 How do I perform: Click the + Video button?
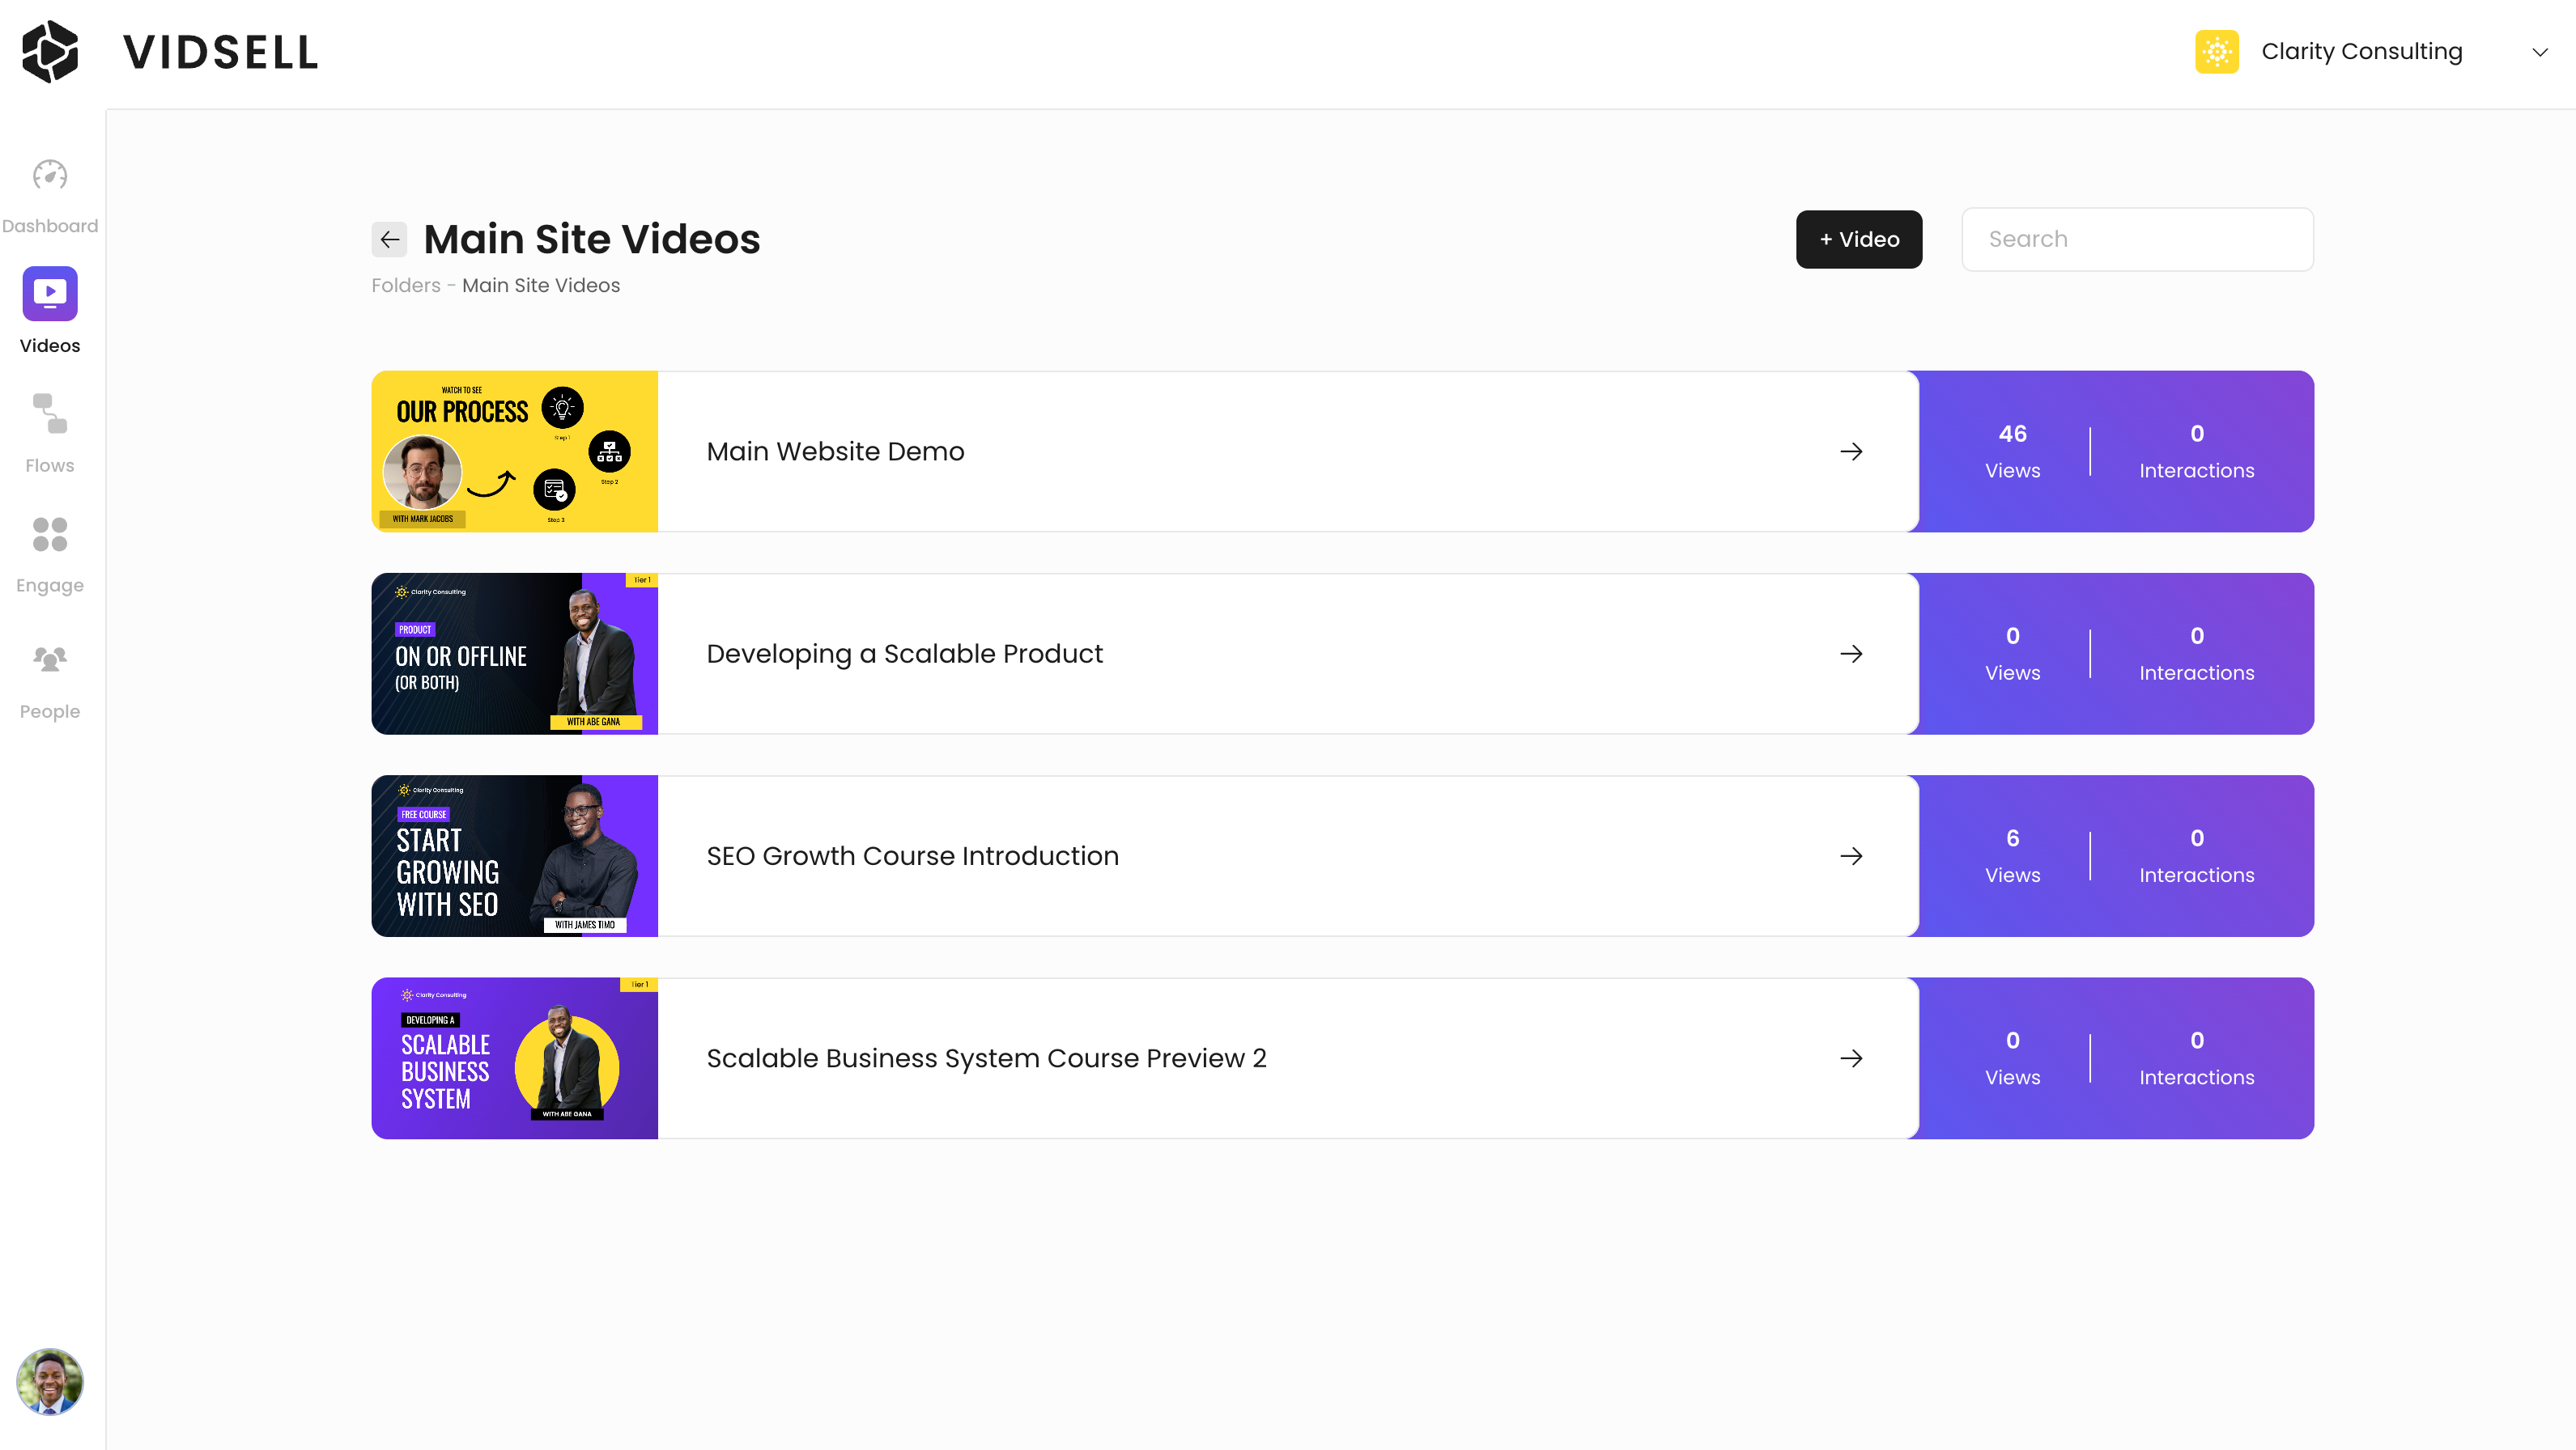point(1859,239)
